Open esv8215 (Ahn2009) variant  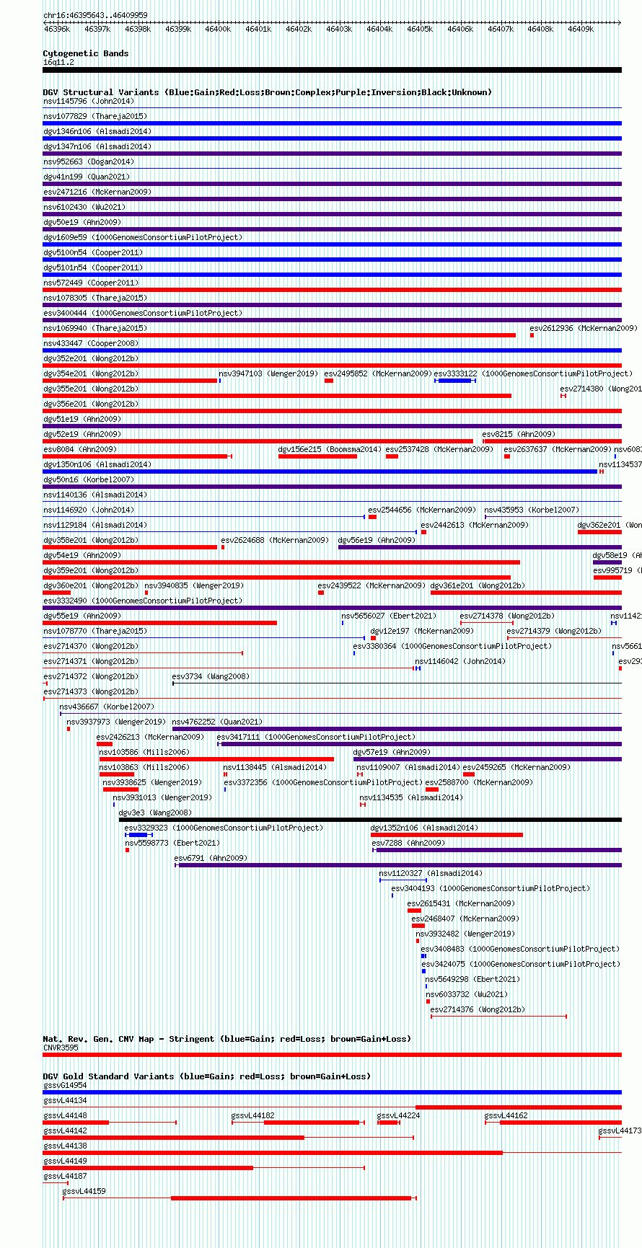[x=519, y=434]
